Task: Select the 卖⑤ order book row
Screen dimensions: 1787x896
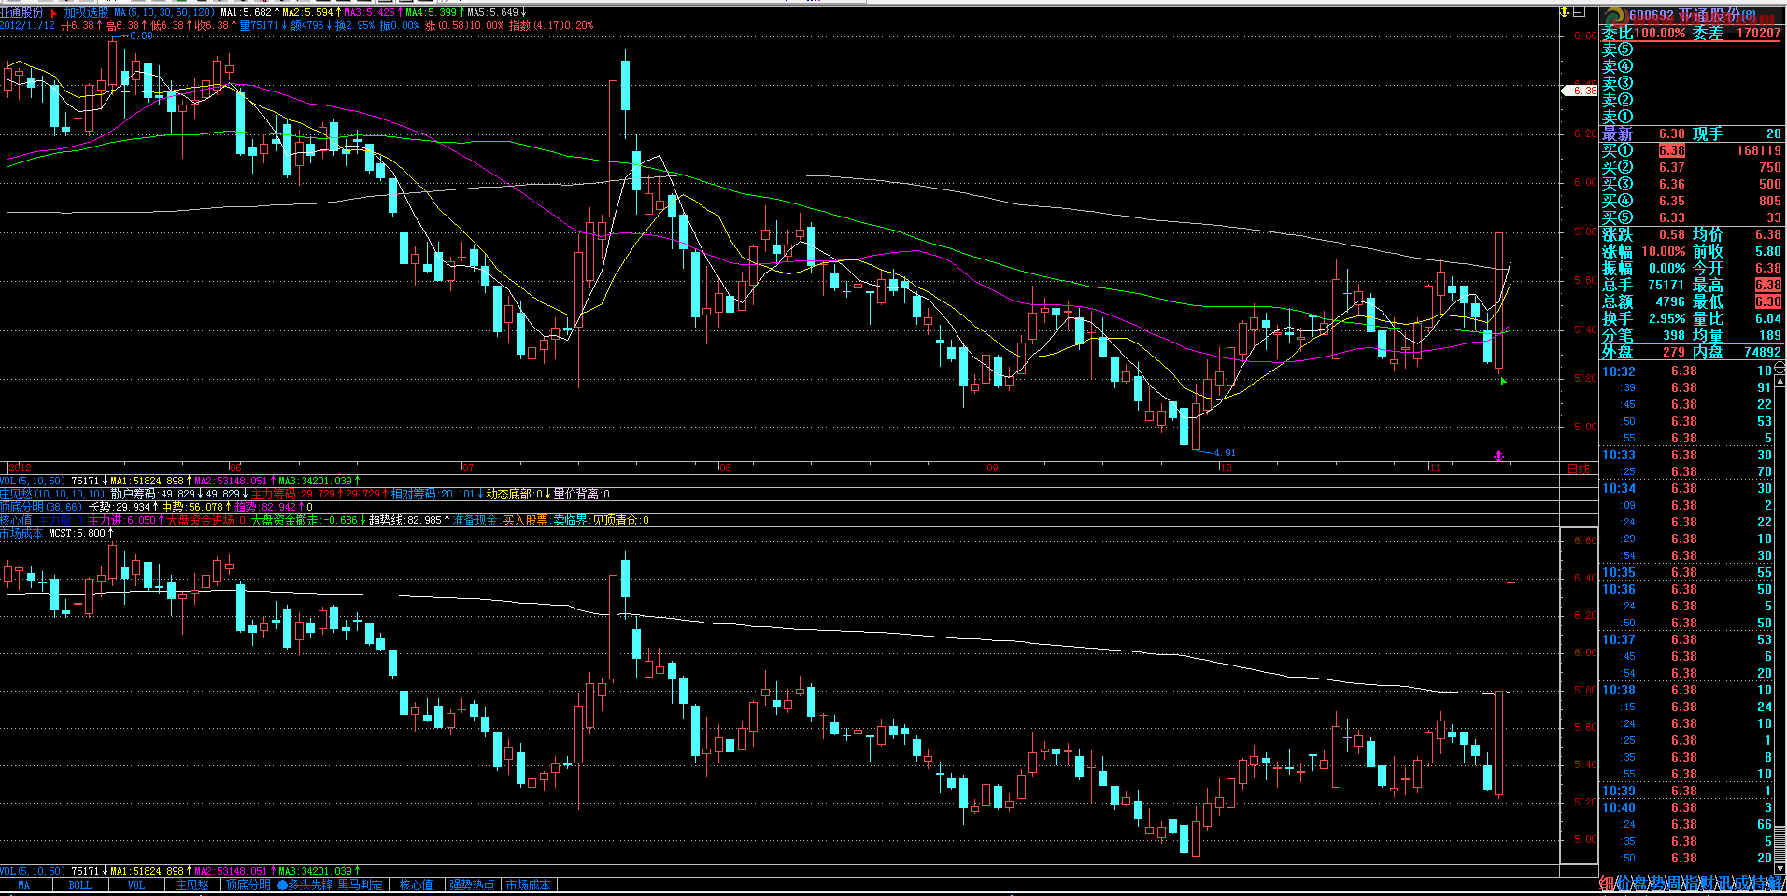Action: (x=1692, y=49)
